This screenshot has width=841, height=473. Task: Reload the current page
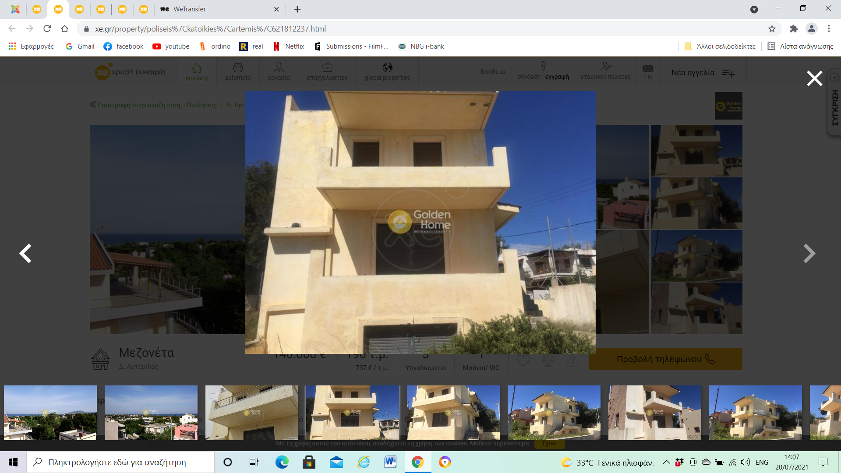coord(47,29)
